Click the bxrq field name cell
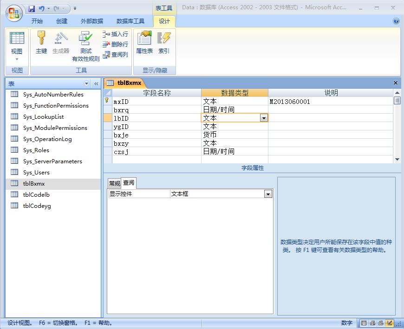This screenshot has width=404, height=329. coord(156,110)
